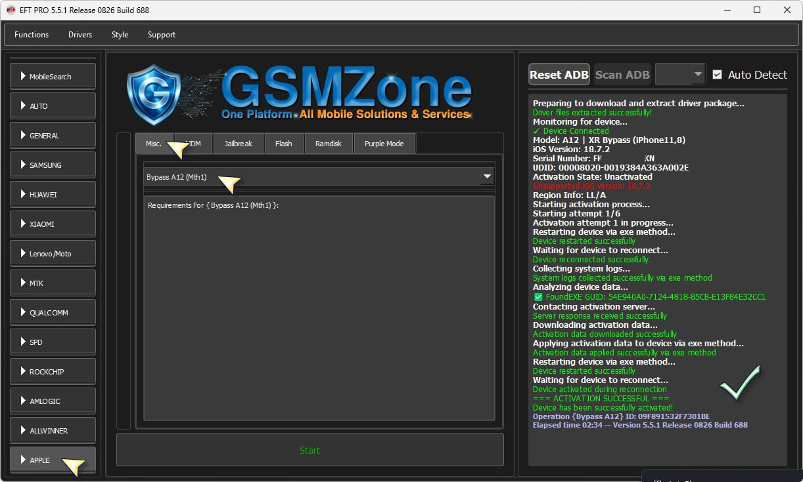The height and width of the screenshot is (482, 803).
Task: Switch to the Purple Mode tab
Action: coord(384,143)
